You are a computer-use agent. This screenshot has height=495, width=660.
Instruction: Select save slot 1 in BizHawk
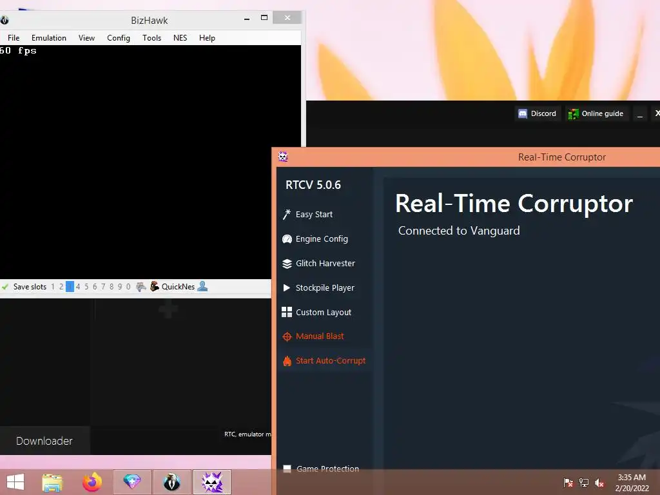click(53, 287)
